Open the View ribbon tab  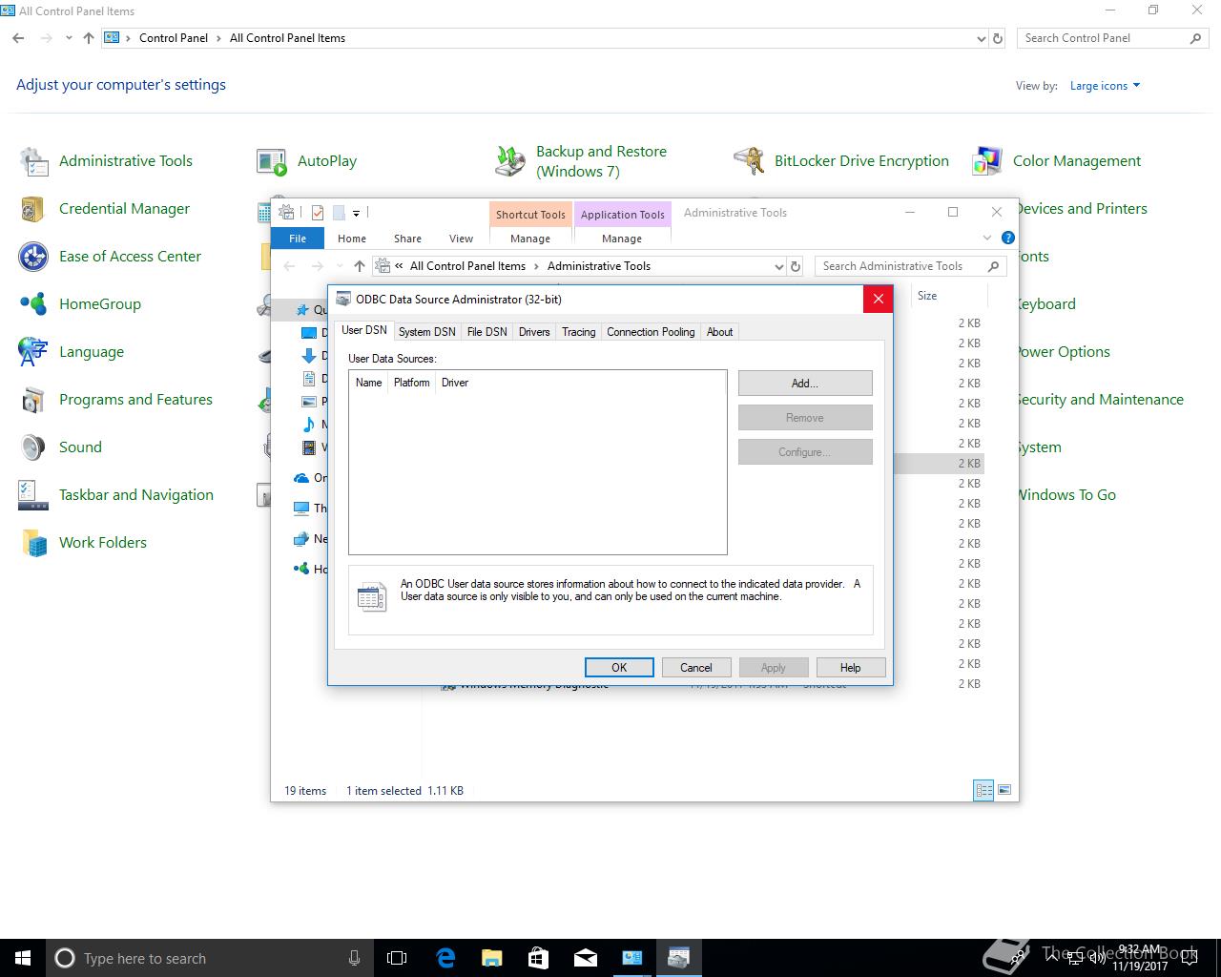[461, 239]
